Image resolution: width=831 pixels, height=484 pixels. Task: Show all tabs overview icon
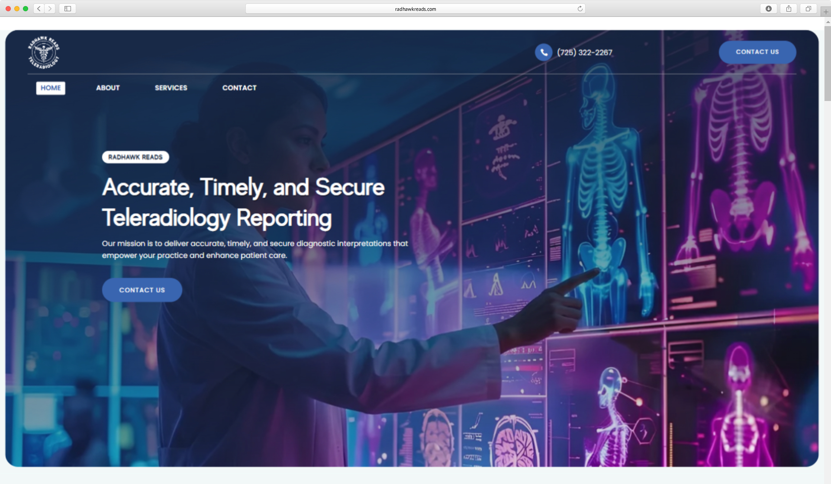(x=808, y=9)
